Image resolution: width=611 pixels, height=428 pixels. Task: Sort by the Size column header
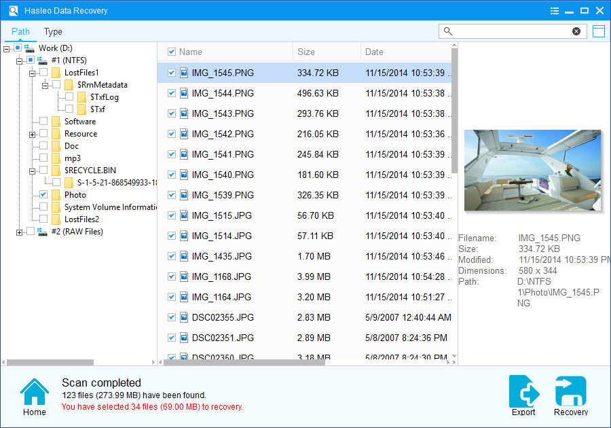click(x=327, y=52)
